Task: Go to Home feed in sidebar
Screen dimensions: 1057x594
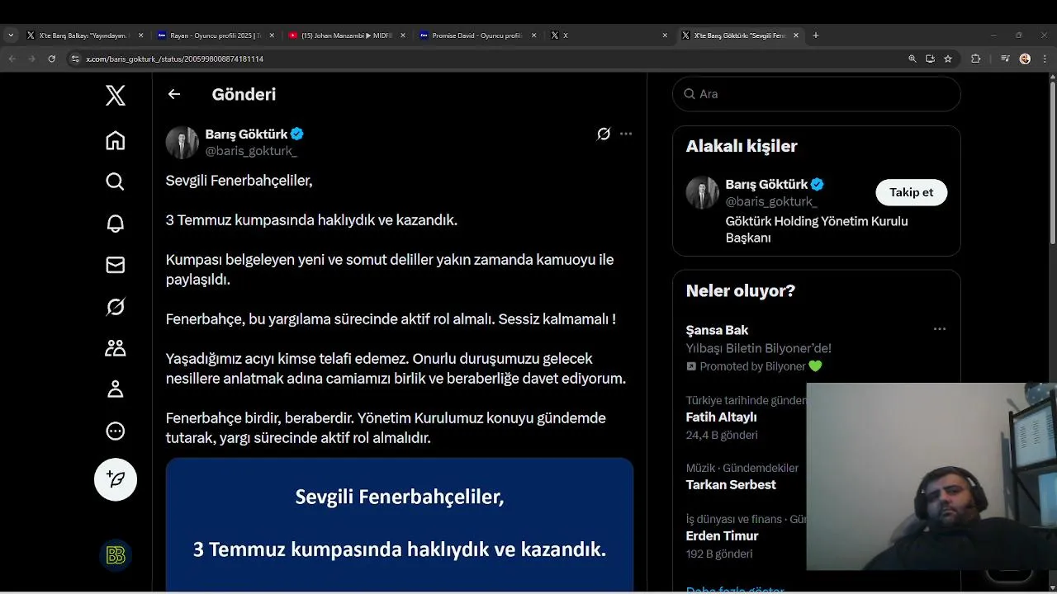Action: (116, 141)
